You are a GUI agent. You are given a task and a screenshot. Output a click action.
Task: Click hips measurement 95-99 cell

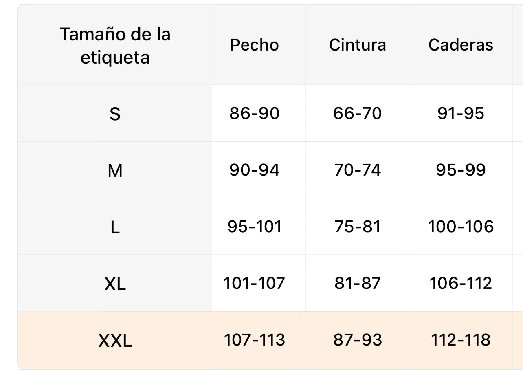tap(461, 170)
